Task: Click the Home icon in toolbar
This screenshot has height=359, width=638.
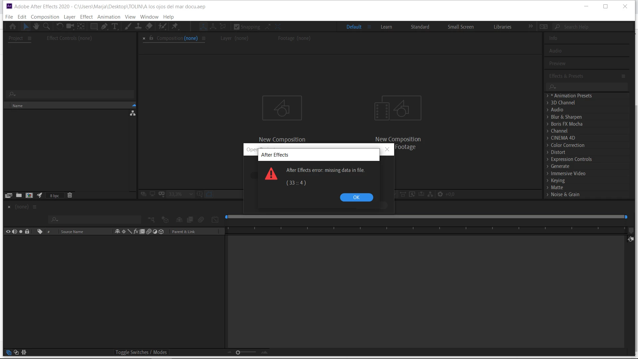Action: point(13,27)
